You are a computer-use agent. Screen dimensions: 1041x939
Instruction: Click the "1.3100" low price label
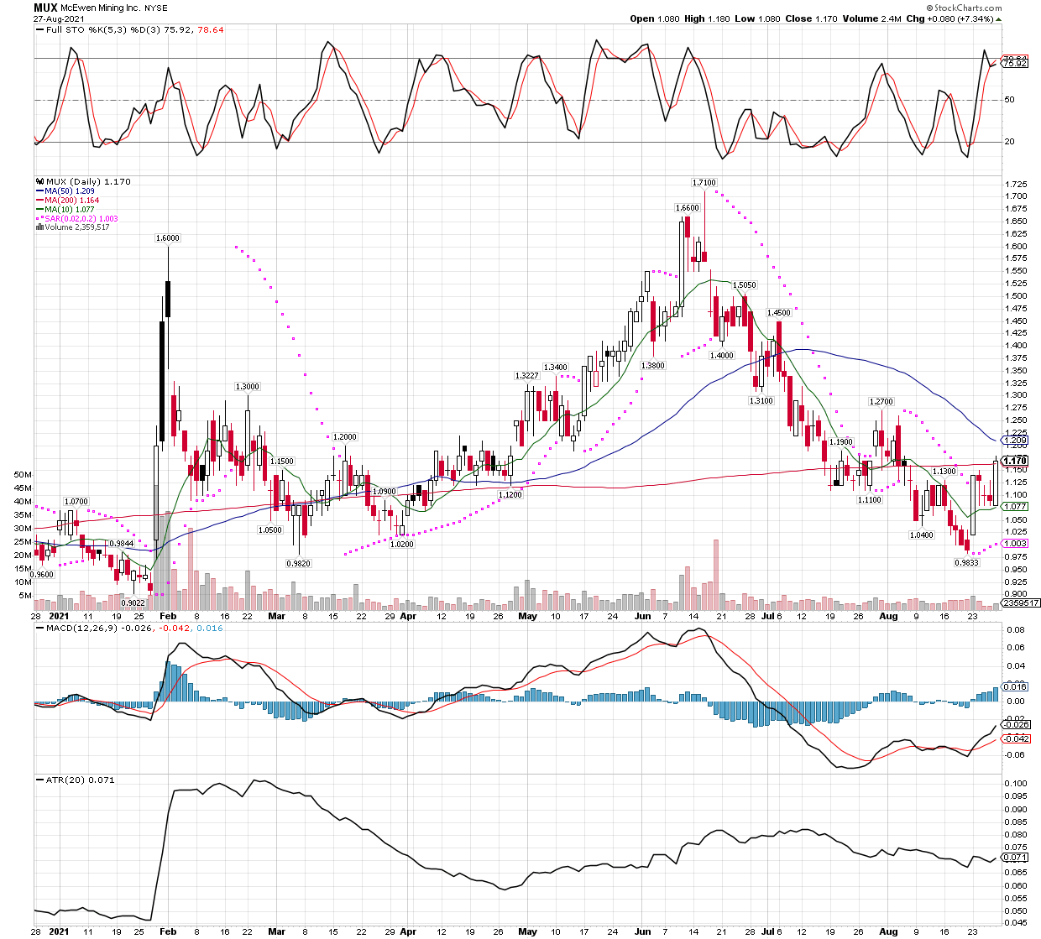761,401
